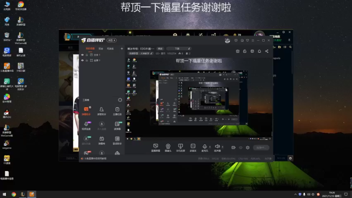Select the 文本 1 source row
This screenshot has width=352, height=198.
point(102,55)
